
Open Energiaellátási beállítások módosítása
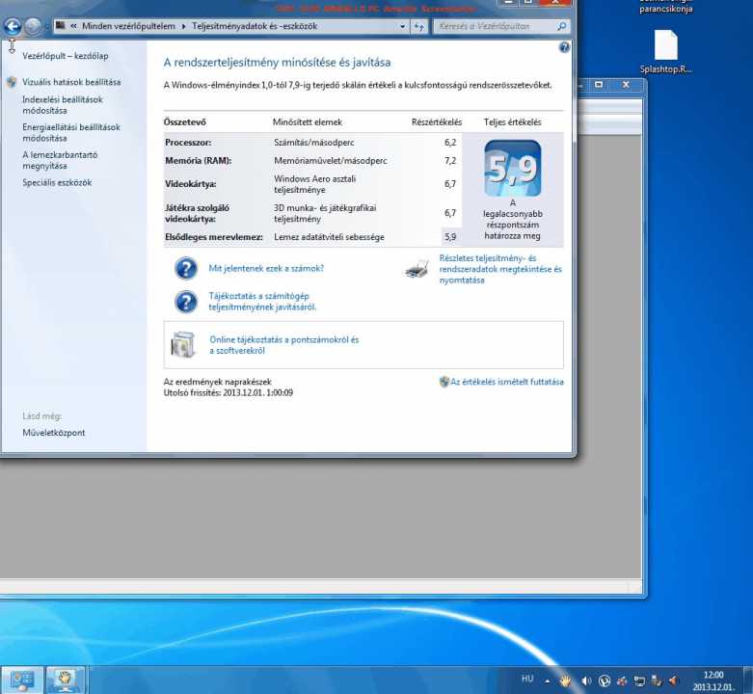point(71,132)
